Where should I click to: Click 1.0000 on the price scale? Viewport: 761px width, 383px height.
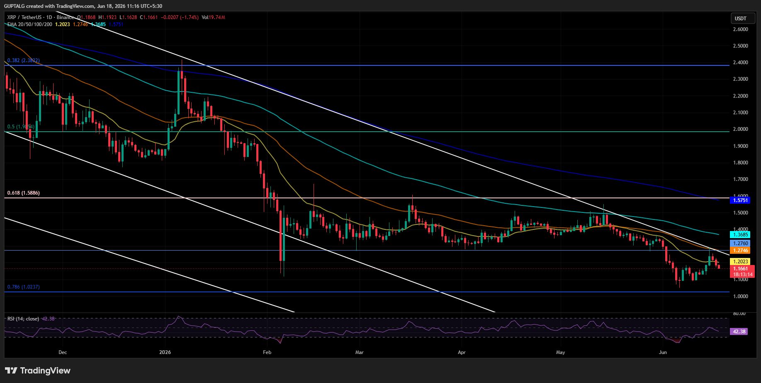[741, 296]
